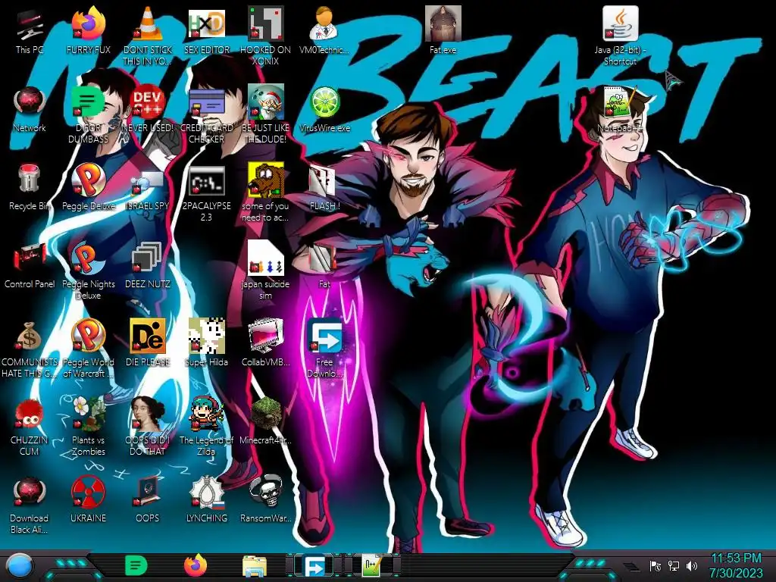Open the Super Hilda icon
This screenshot has height=582, width=776.
click(x=206, y=336)
